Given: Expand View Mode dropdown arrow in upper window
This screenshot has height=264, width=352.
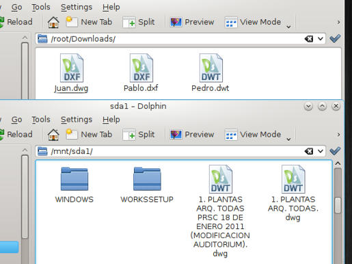Looking at the screenshot, I should [x=288, y=27].
